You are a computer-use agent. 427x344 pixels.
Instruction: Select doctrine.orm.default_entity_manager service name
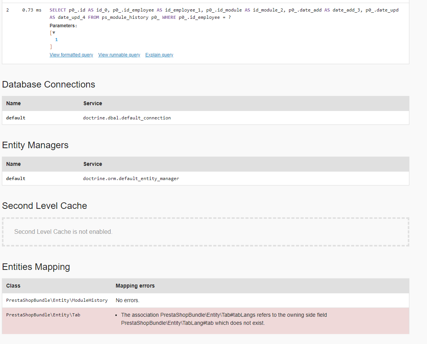click(x=131, y=179)
